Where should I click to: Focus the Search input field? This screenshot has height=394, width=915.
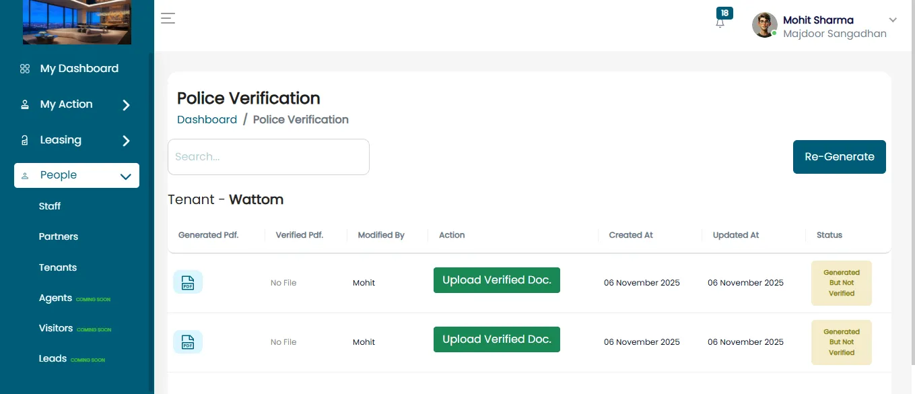click(x=269, y=157)
